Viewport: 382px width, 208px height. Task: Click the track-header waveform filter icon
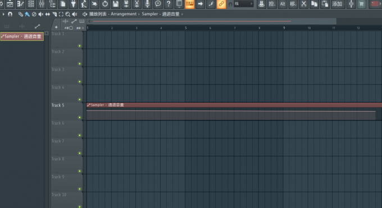[65, 21]
